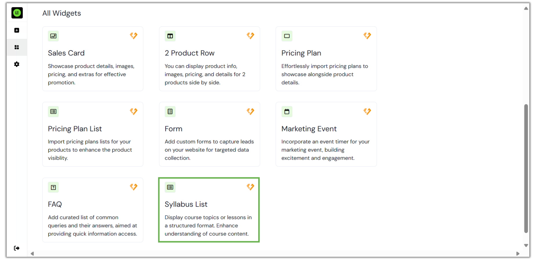The height and width of the screenshot is (260, 536).
Task: Open the Sales Card widget icon
Action: click(x=53, y=36)
